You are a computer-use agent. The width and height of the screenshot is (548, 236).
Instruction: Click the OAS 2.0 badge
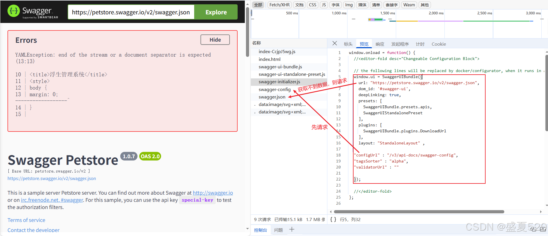pos(150,156)
